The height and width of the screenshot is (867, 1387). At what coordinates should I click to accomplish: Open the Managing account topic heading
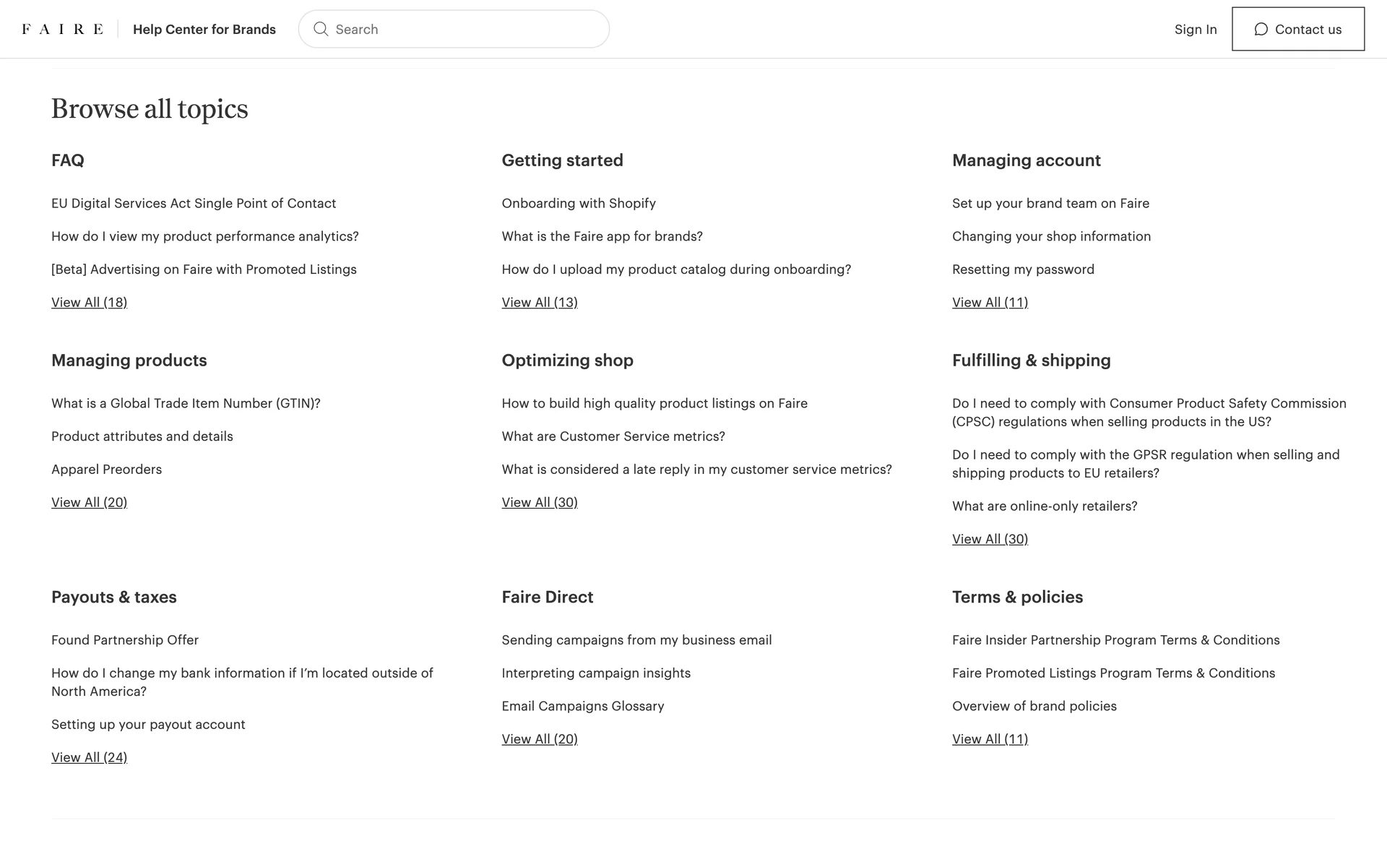1026,160
